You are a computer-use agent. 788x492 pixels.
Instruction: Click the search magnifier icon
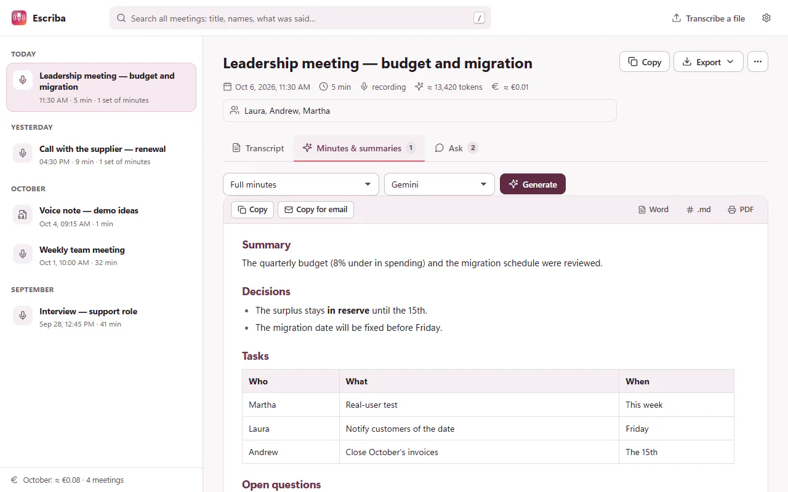click(x=121, y=18)
